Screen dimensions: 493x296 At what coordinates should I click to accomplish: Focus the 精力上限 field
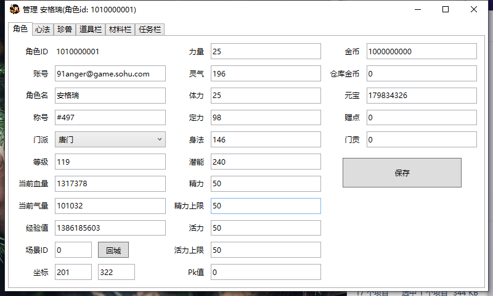[266, 206]
